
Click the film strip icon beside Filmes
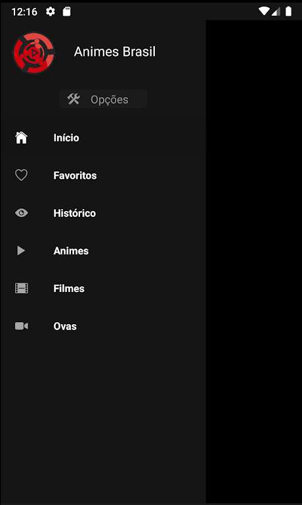21,288
